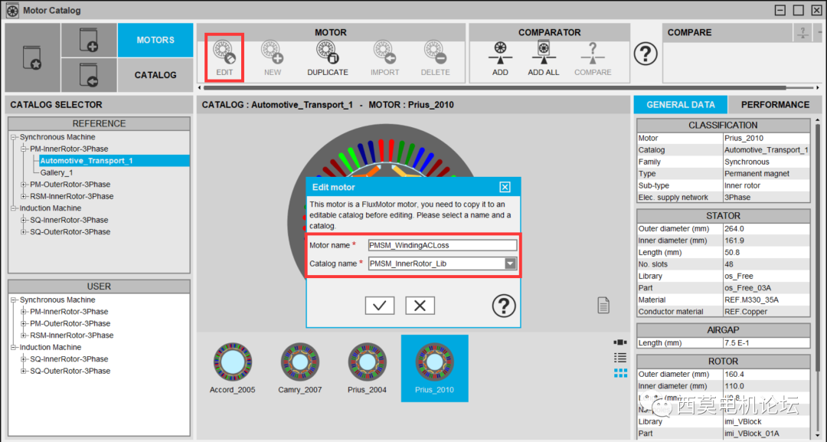
Task: Expand SQ-OuterRotor-3Phase in REFERENCE tree
Action: (24, 232)
